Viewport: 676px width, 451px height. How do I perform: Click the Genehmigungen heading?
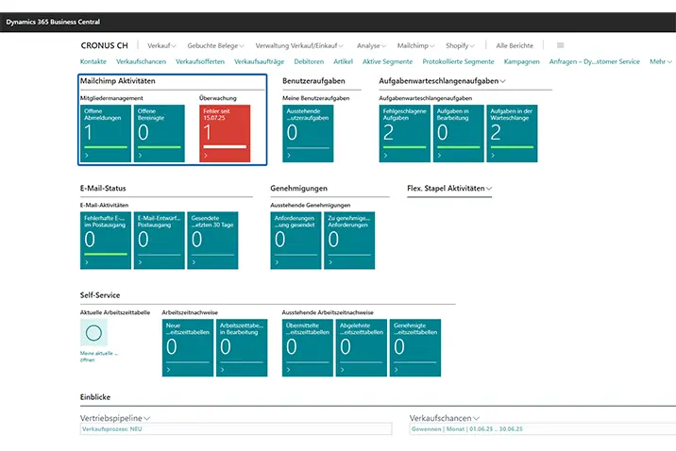point(298,189)
